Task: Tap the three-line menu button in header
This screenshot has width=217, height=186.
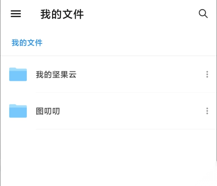Action: (x=16, y=14)
